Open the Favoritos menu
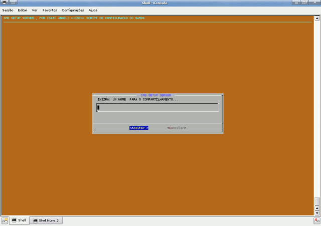321x226 pixels. (50, 10)
